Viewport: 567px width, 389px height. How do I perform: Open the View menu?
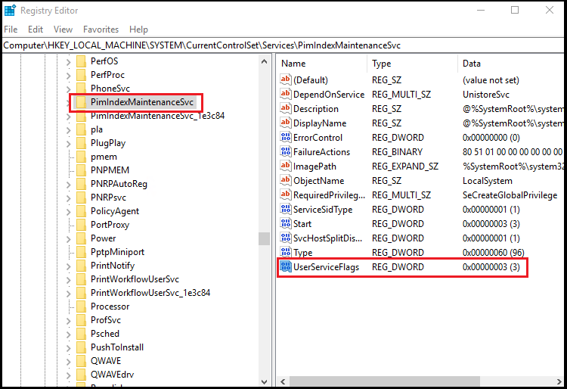[63, 30]
